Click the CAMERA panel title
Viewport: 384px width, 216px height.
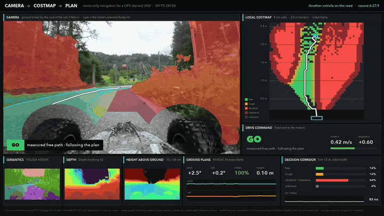coord(13,18)
